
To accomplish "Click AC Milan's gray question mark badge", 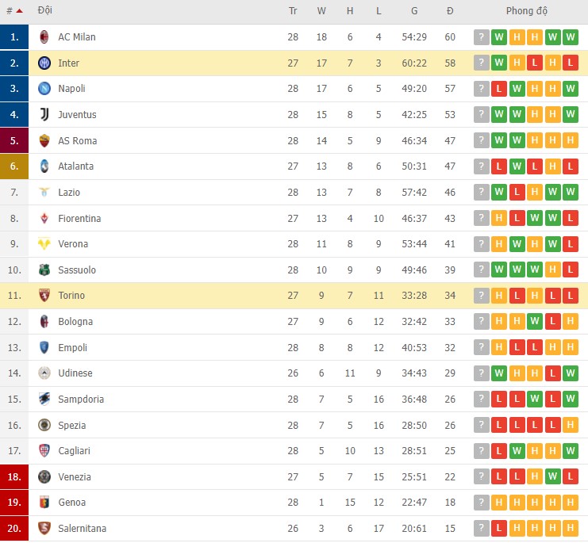I will click(481, 37).
